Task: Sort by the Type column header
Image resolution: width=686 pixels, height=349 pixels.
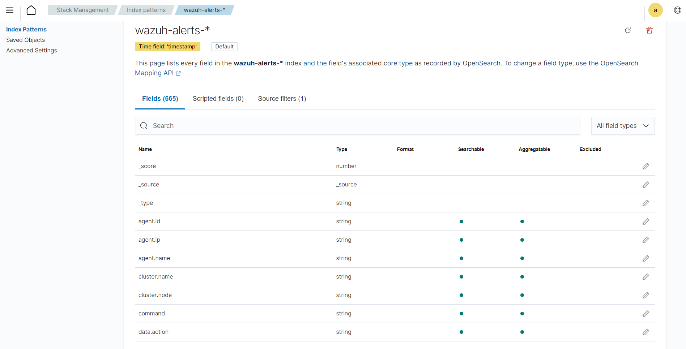Action: point(341,149)
